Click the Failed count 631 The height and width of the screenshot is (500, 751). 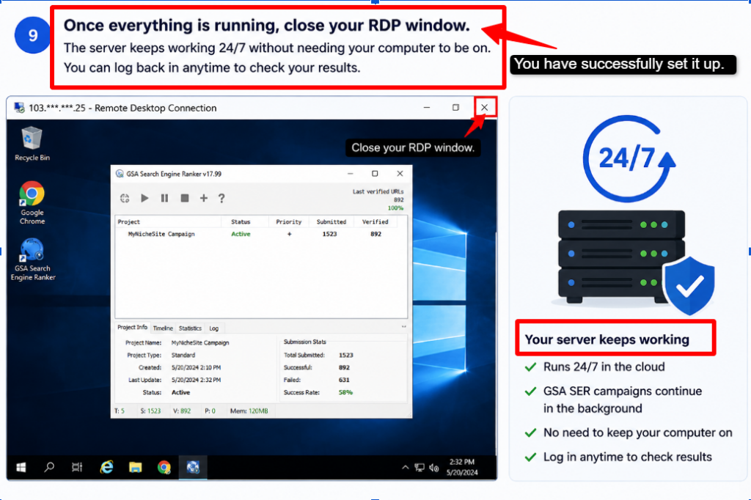click(344, 380)
